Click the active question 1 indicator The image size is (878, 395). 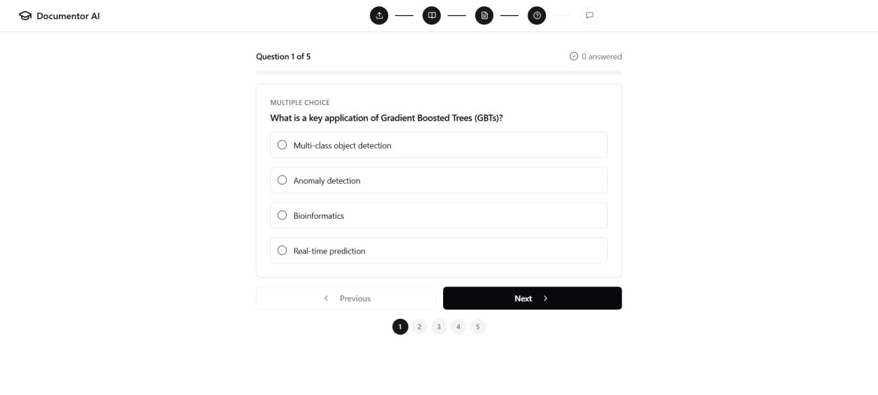(x=400, y=326)
